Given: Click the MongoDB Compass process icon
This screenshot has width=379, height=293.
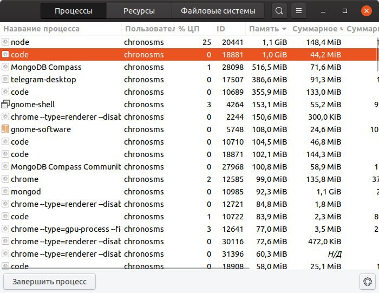Looking at the screenshot, I should point(5,67).
